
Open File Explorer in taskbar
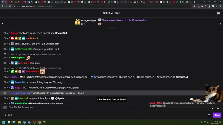point(19,122)
